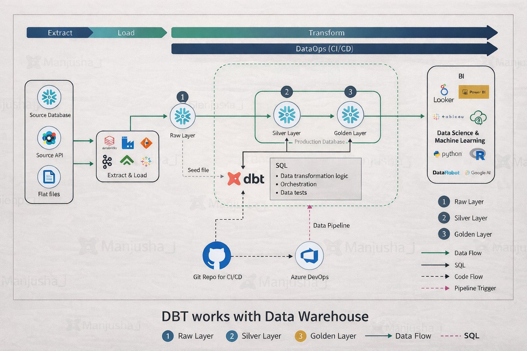Click the Flat files document icon
The height and width of the screenshot is (351, 527).
49,177
